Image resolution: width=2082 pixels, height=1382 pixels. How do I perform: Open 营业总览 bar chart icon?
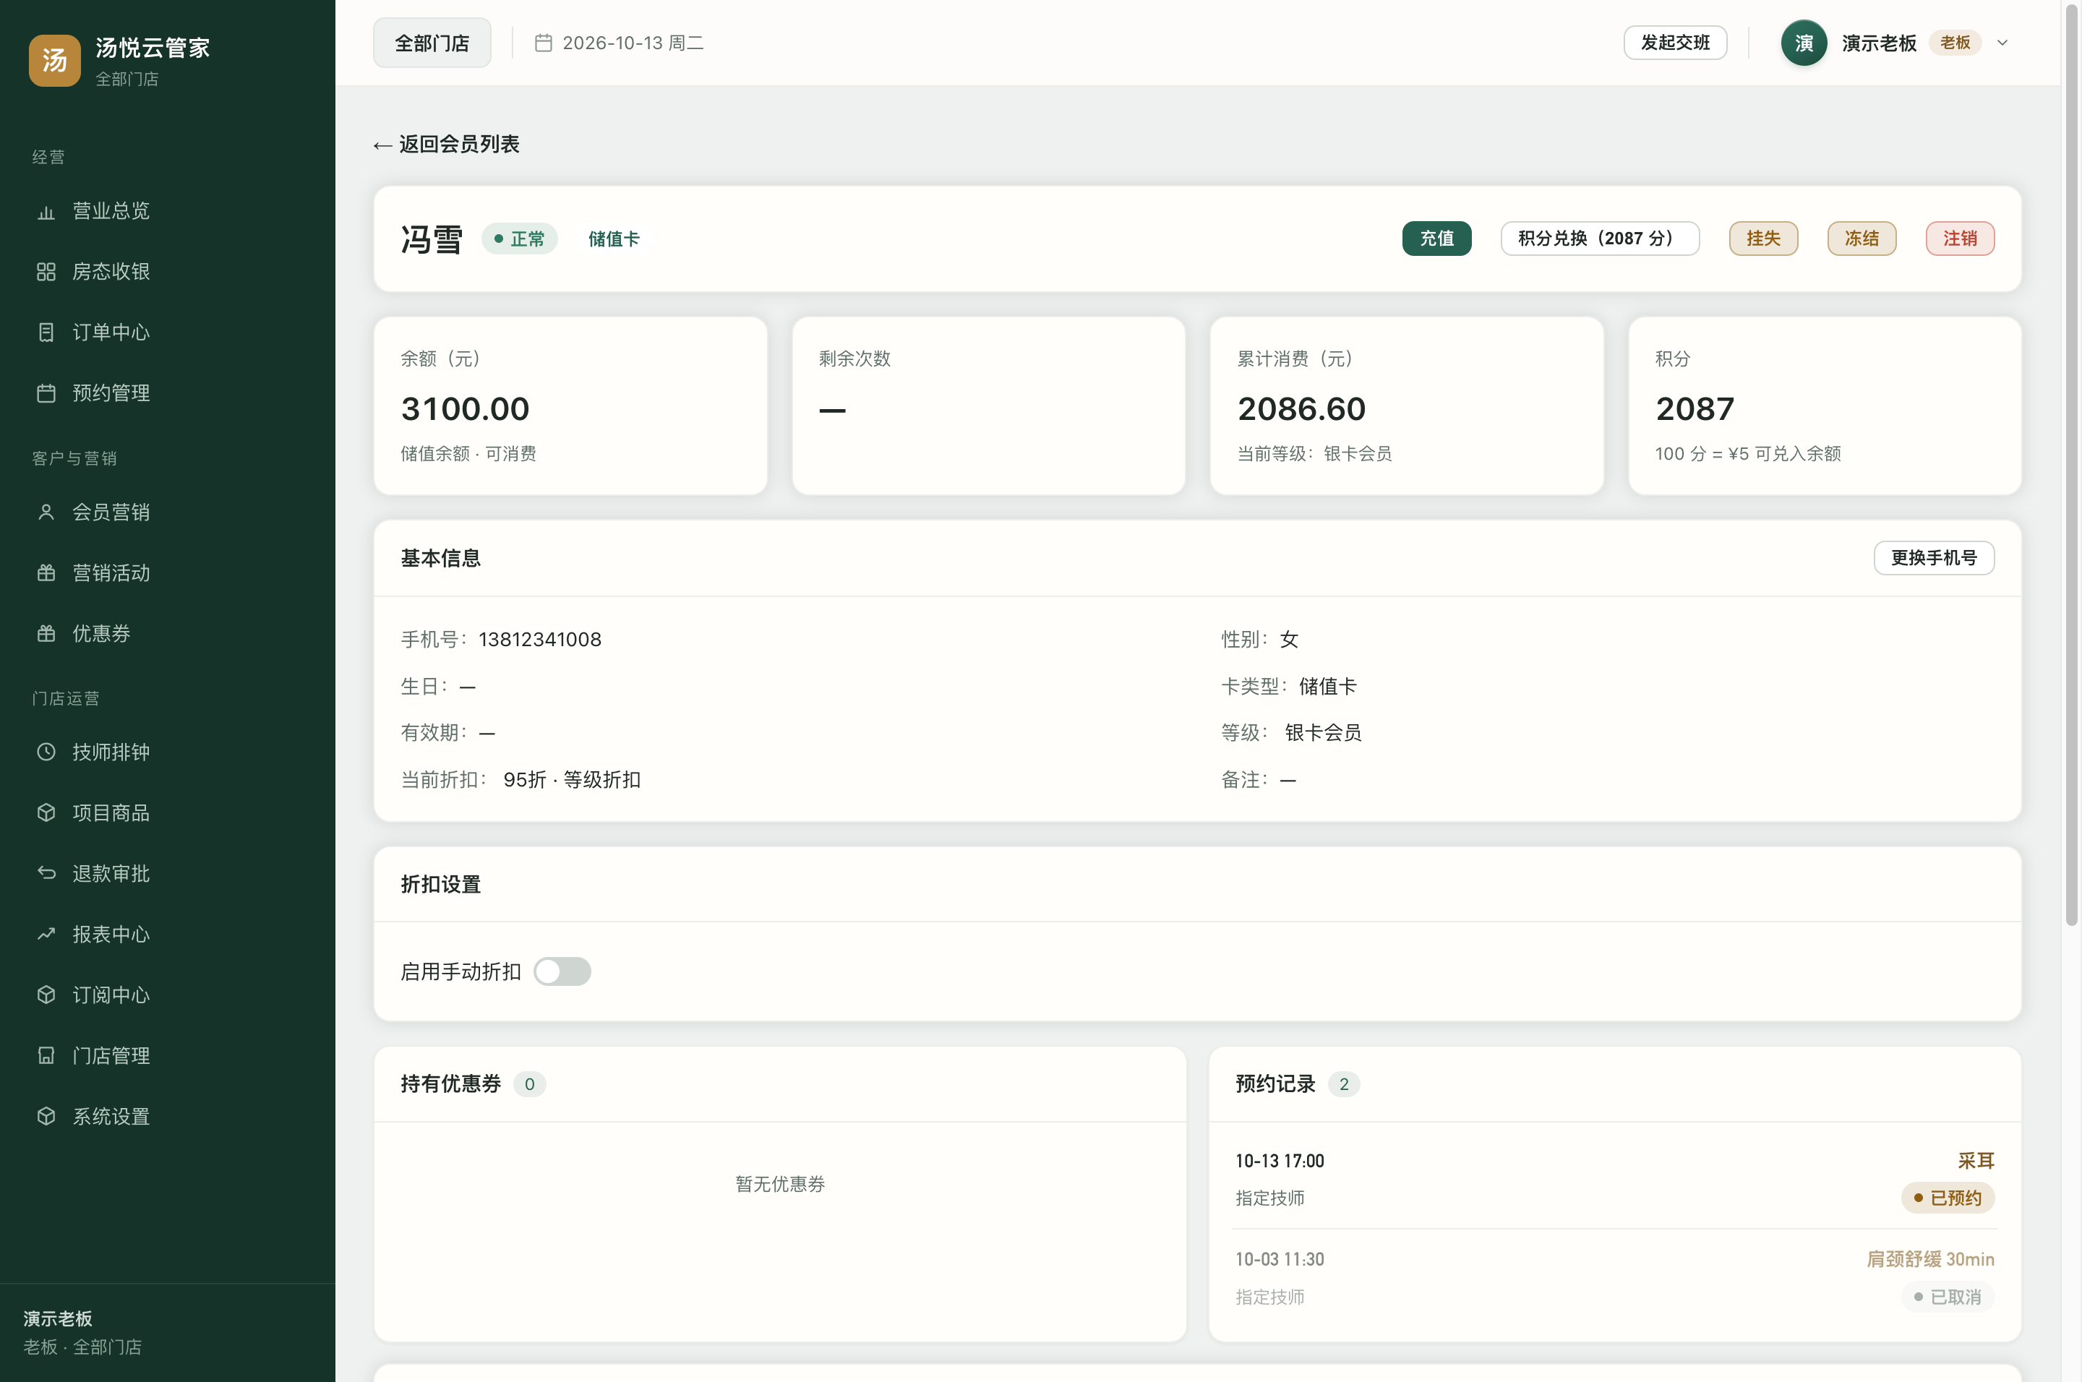(46, 212)
